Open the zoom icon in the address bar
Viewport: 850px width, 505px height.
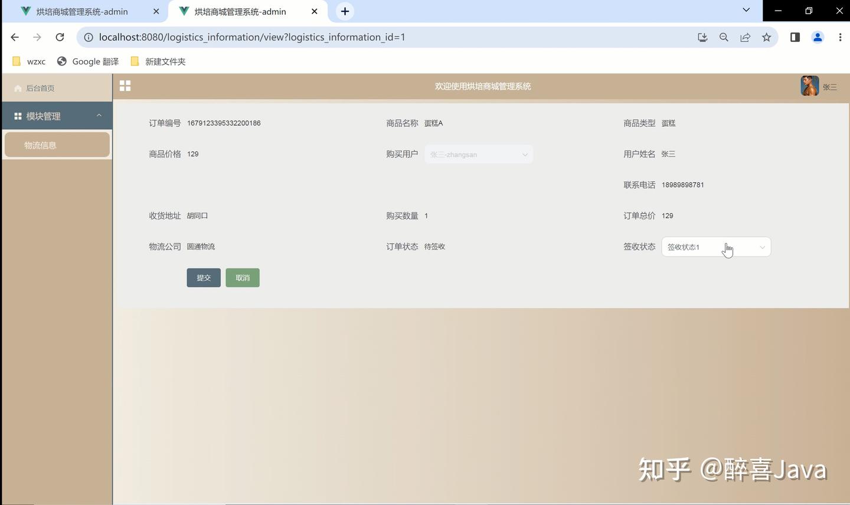(x=724, y=37)
